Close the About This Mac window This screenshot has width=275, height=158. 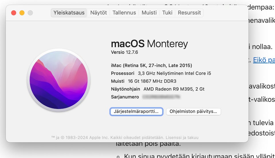[x=13, y=13]
